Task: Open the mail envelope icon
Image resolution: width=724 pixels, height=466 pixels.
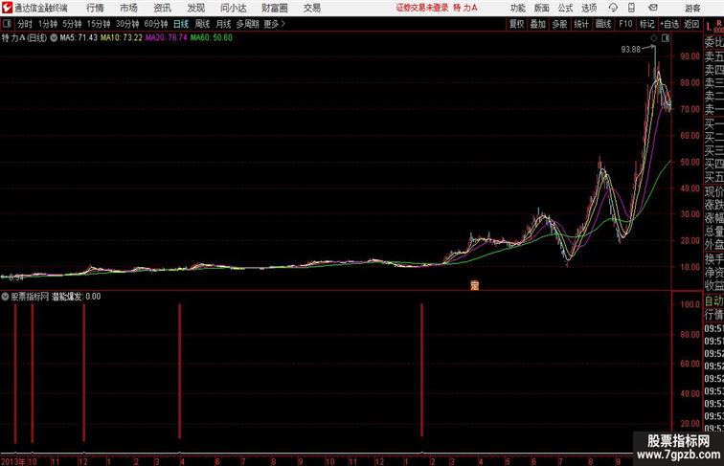Action: [653, 8]
